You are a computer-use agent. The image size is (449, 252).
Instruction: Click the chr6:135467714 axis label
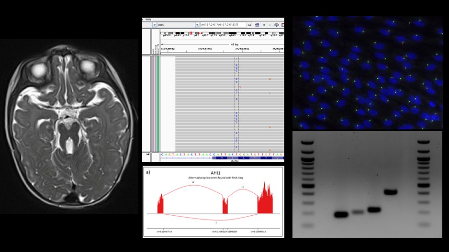pos(164,232)
